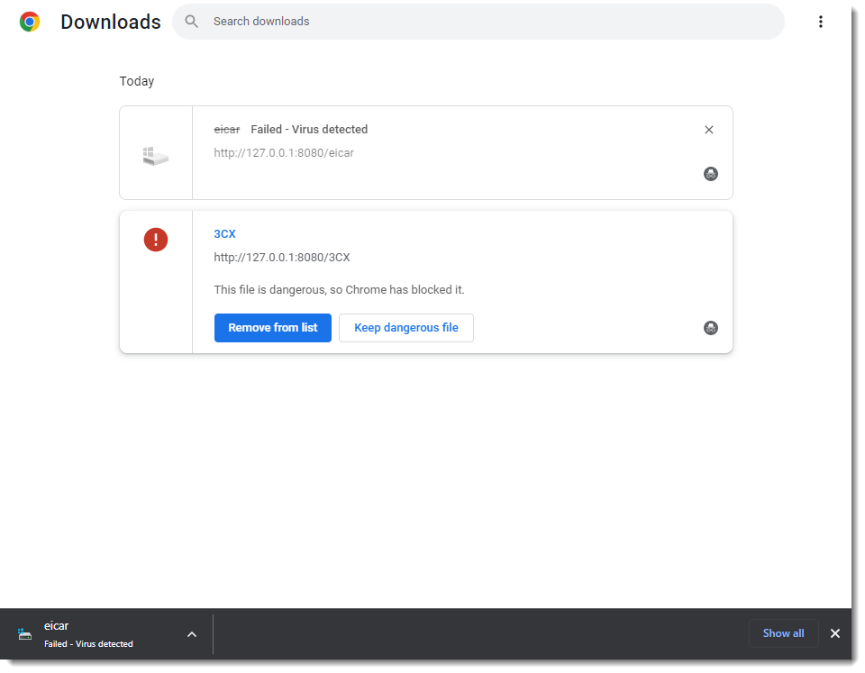Focus the Search downloads field
Screen dimensions: 865x673
tap(487, 22)
